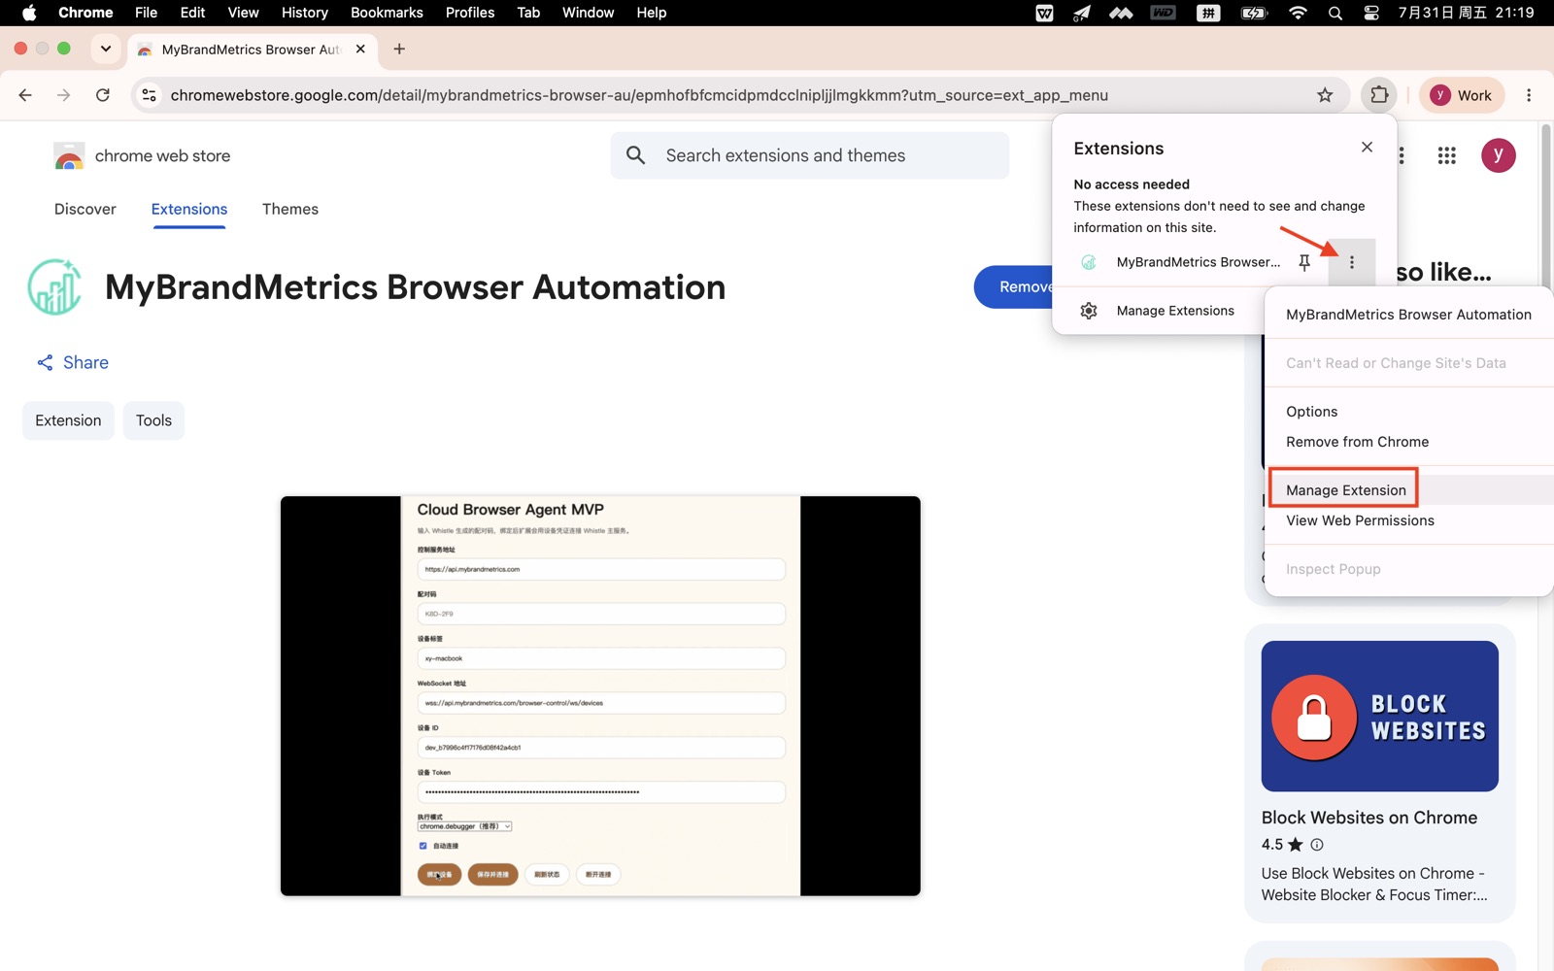The image size is (1554, 971).
Task: Switch to the Themes tab
Action: (290, 209)
